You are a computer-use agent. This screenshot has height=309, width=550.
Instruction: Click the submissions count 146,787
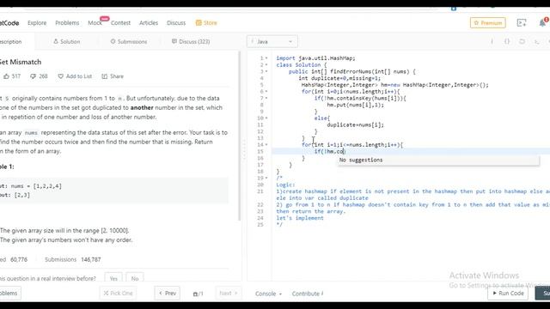pyautogui.click(x=91, y=259)
